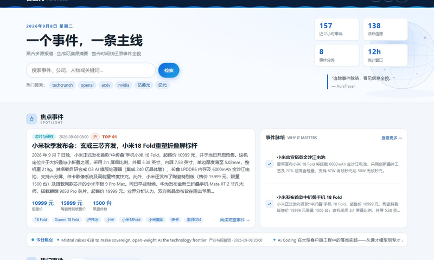Click the Xiaomi 18 Fold tag
Viewport: 434px width, 260px height.
point(67,220)
